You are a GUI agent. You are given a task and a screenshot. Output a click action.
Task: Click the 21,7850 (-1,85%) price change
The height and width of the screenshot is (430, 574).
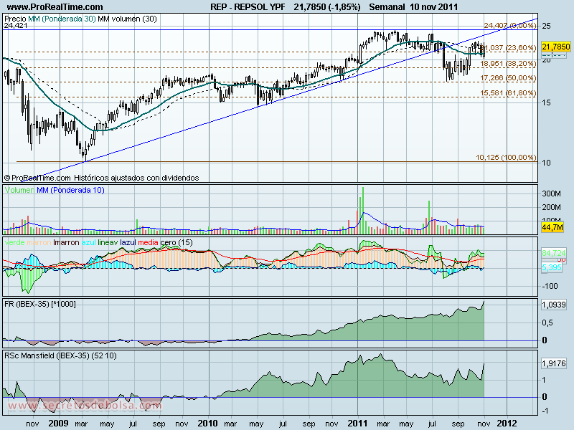tap(327, 6)
